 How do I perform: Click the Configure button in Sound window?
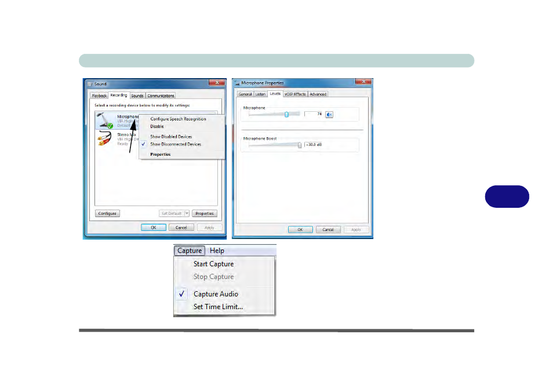pos(108,214)
